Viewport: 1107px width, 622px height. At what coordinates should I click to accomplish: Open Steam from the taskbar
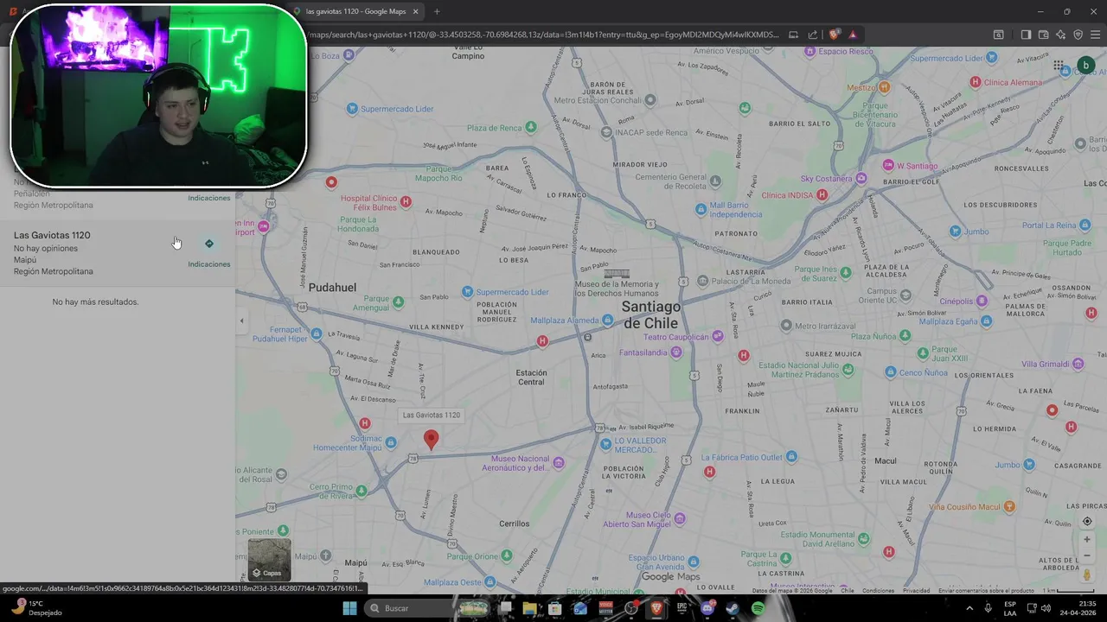click(x=733, y=608)
